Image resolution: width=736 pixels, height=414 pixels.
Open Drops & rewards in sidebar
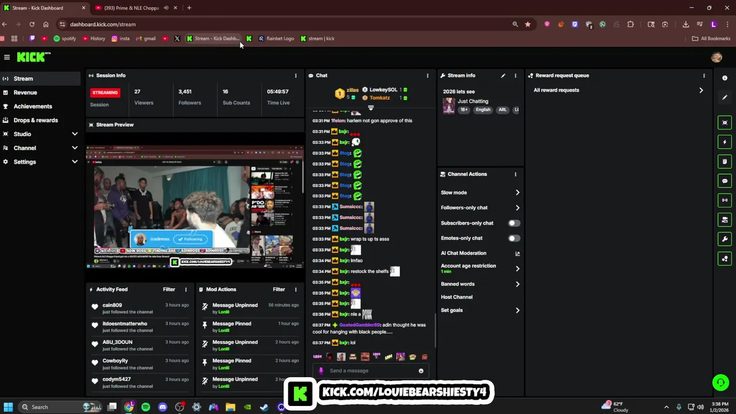click(40, 120)
